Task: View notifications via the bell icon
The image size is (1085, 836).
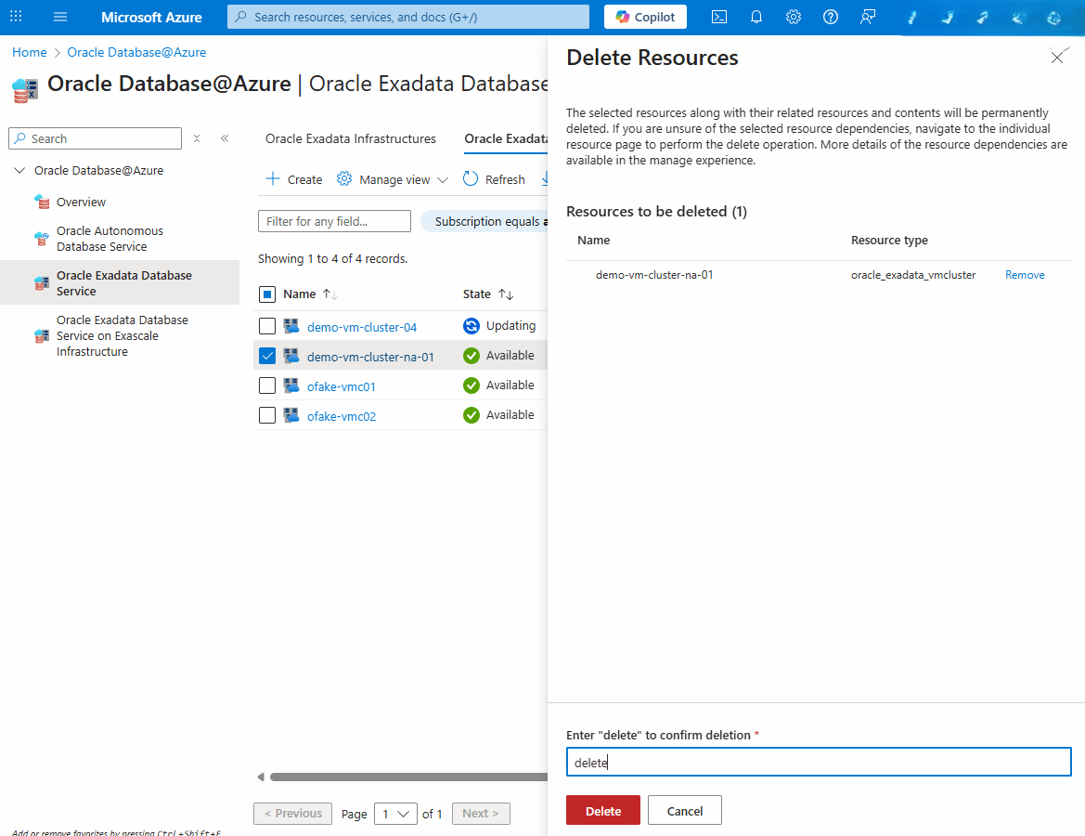Action: click(x=756, y=16)
